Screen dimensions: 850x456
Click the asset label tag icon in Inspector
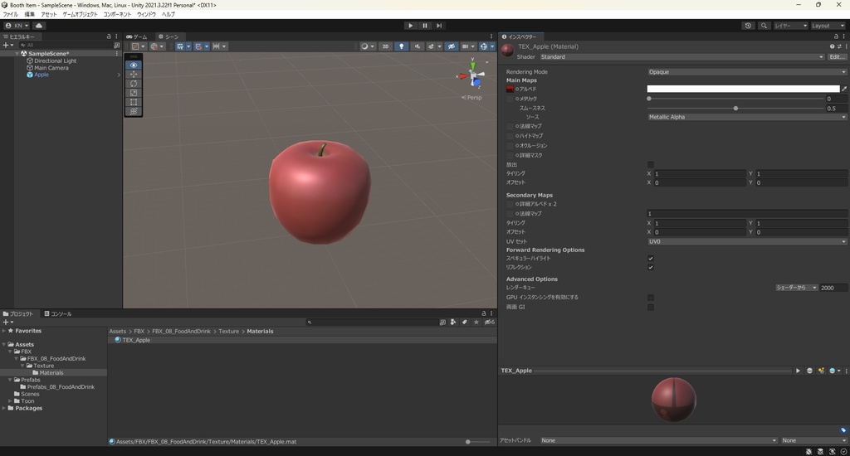coord(843,430)
